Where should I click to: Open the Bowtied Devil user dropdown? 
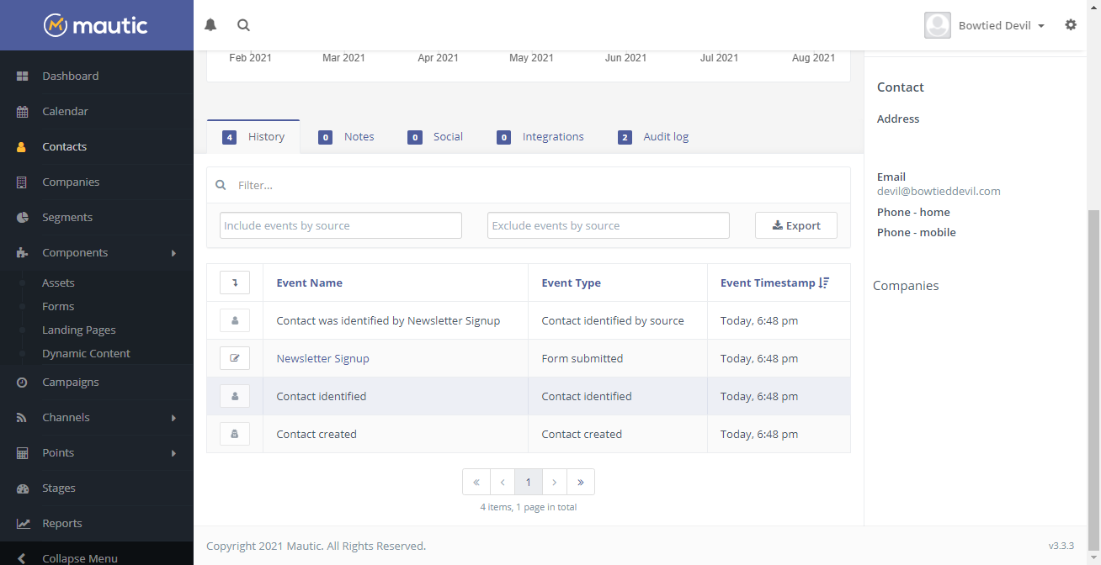pos(1001,25)
